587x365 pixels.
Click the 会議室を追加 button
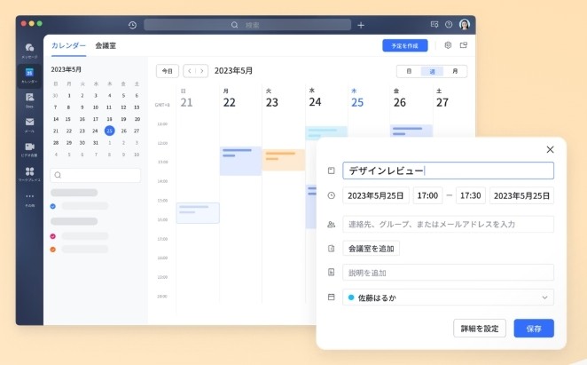(371, 249)
